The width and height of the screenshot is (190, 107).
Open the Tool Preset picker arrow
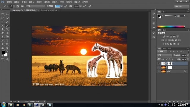point(7,6)
